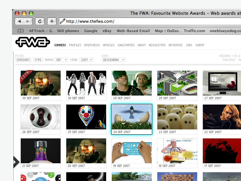
Task: Open the Sort dropdown showing Descending
Action: coord(113,60)
